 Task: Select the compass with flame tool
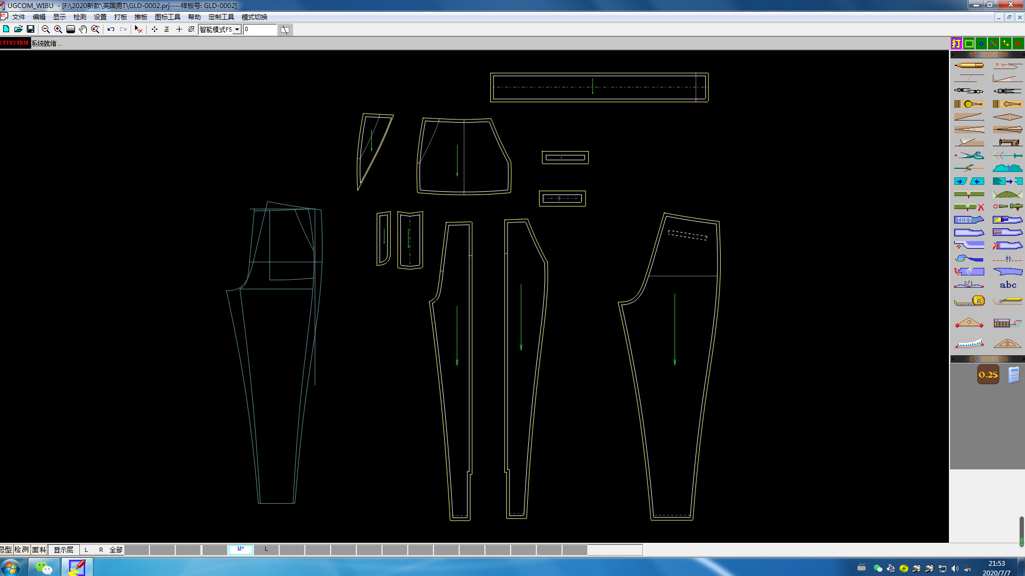(x=969, y=91)
